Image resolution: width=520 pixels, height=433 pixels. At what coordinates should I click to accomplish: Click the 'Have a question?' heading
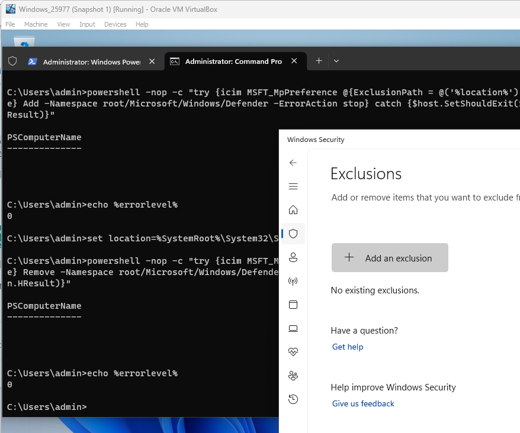364,331
